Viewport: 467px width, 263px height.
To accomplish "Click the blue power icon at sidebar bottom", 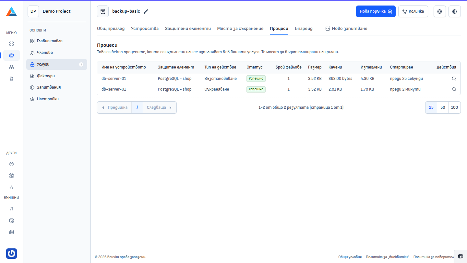I will pyautogui.click(x=11, y=254).
